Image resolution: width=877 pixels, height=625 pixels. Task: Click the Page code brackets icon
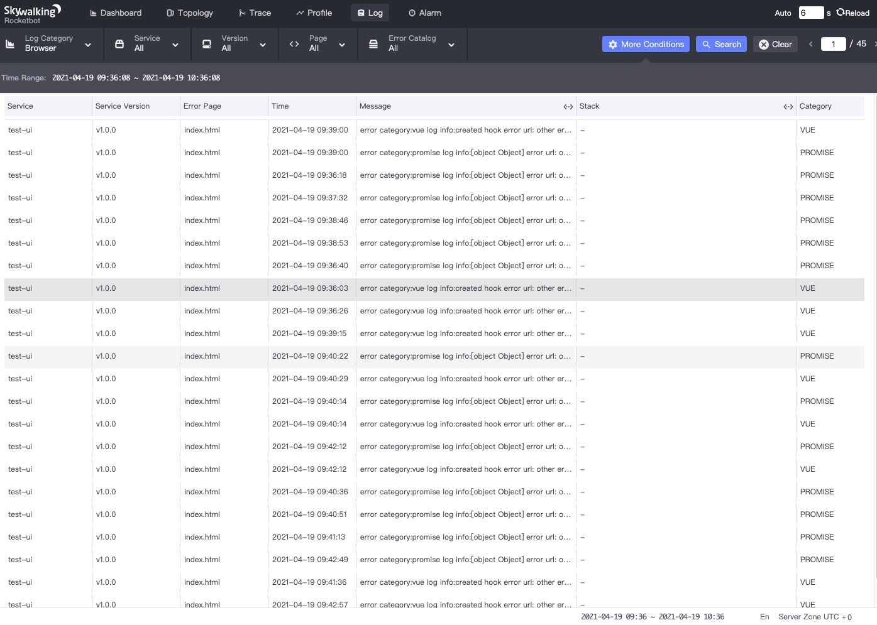coord(294,44)
